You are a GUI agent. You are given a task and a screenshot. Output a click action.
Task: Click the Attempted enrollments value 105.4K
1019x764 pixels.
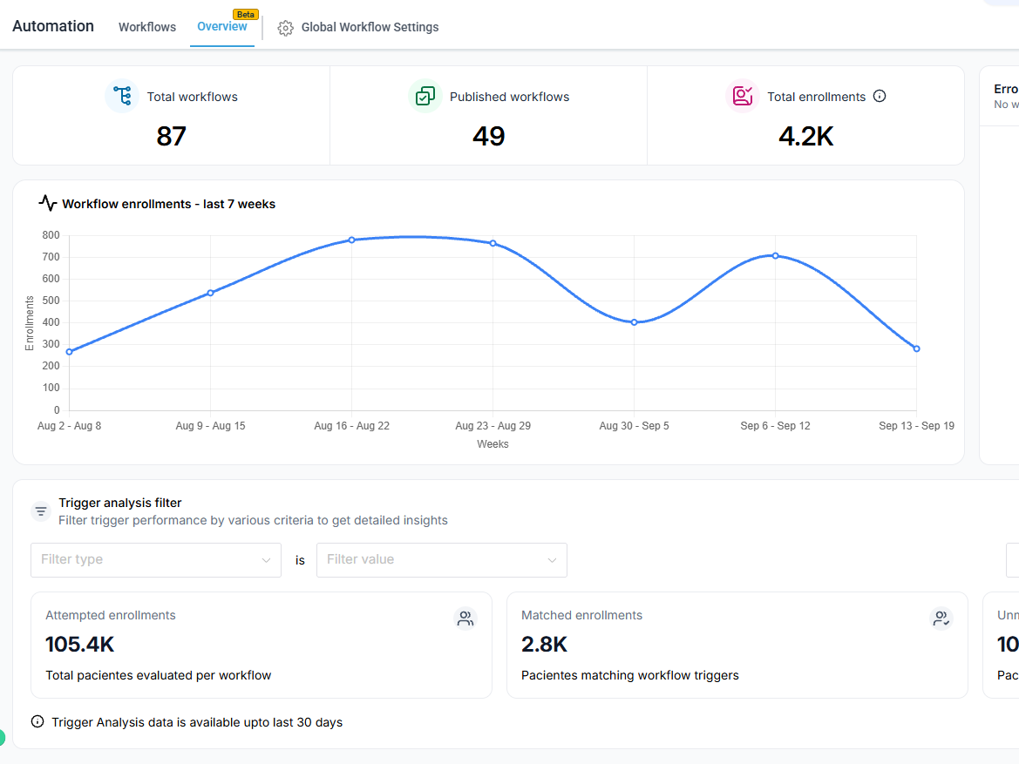click(80, 645)
